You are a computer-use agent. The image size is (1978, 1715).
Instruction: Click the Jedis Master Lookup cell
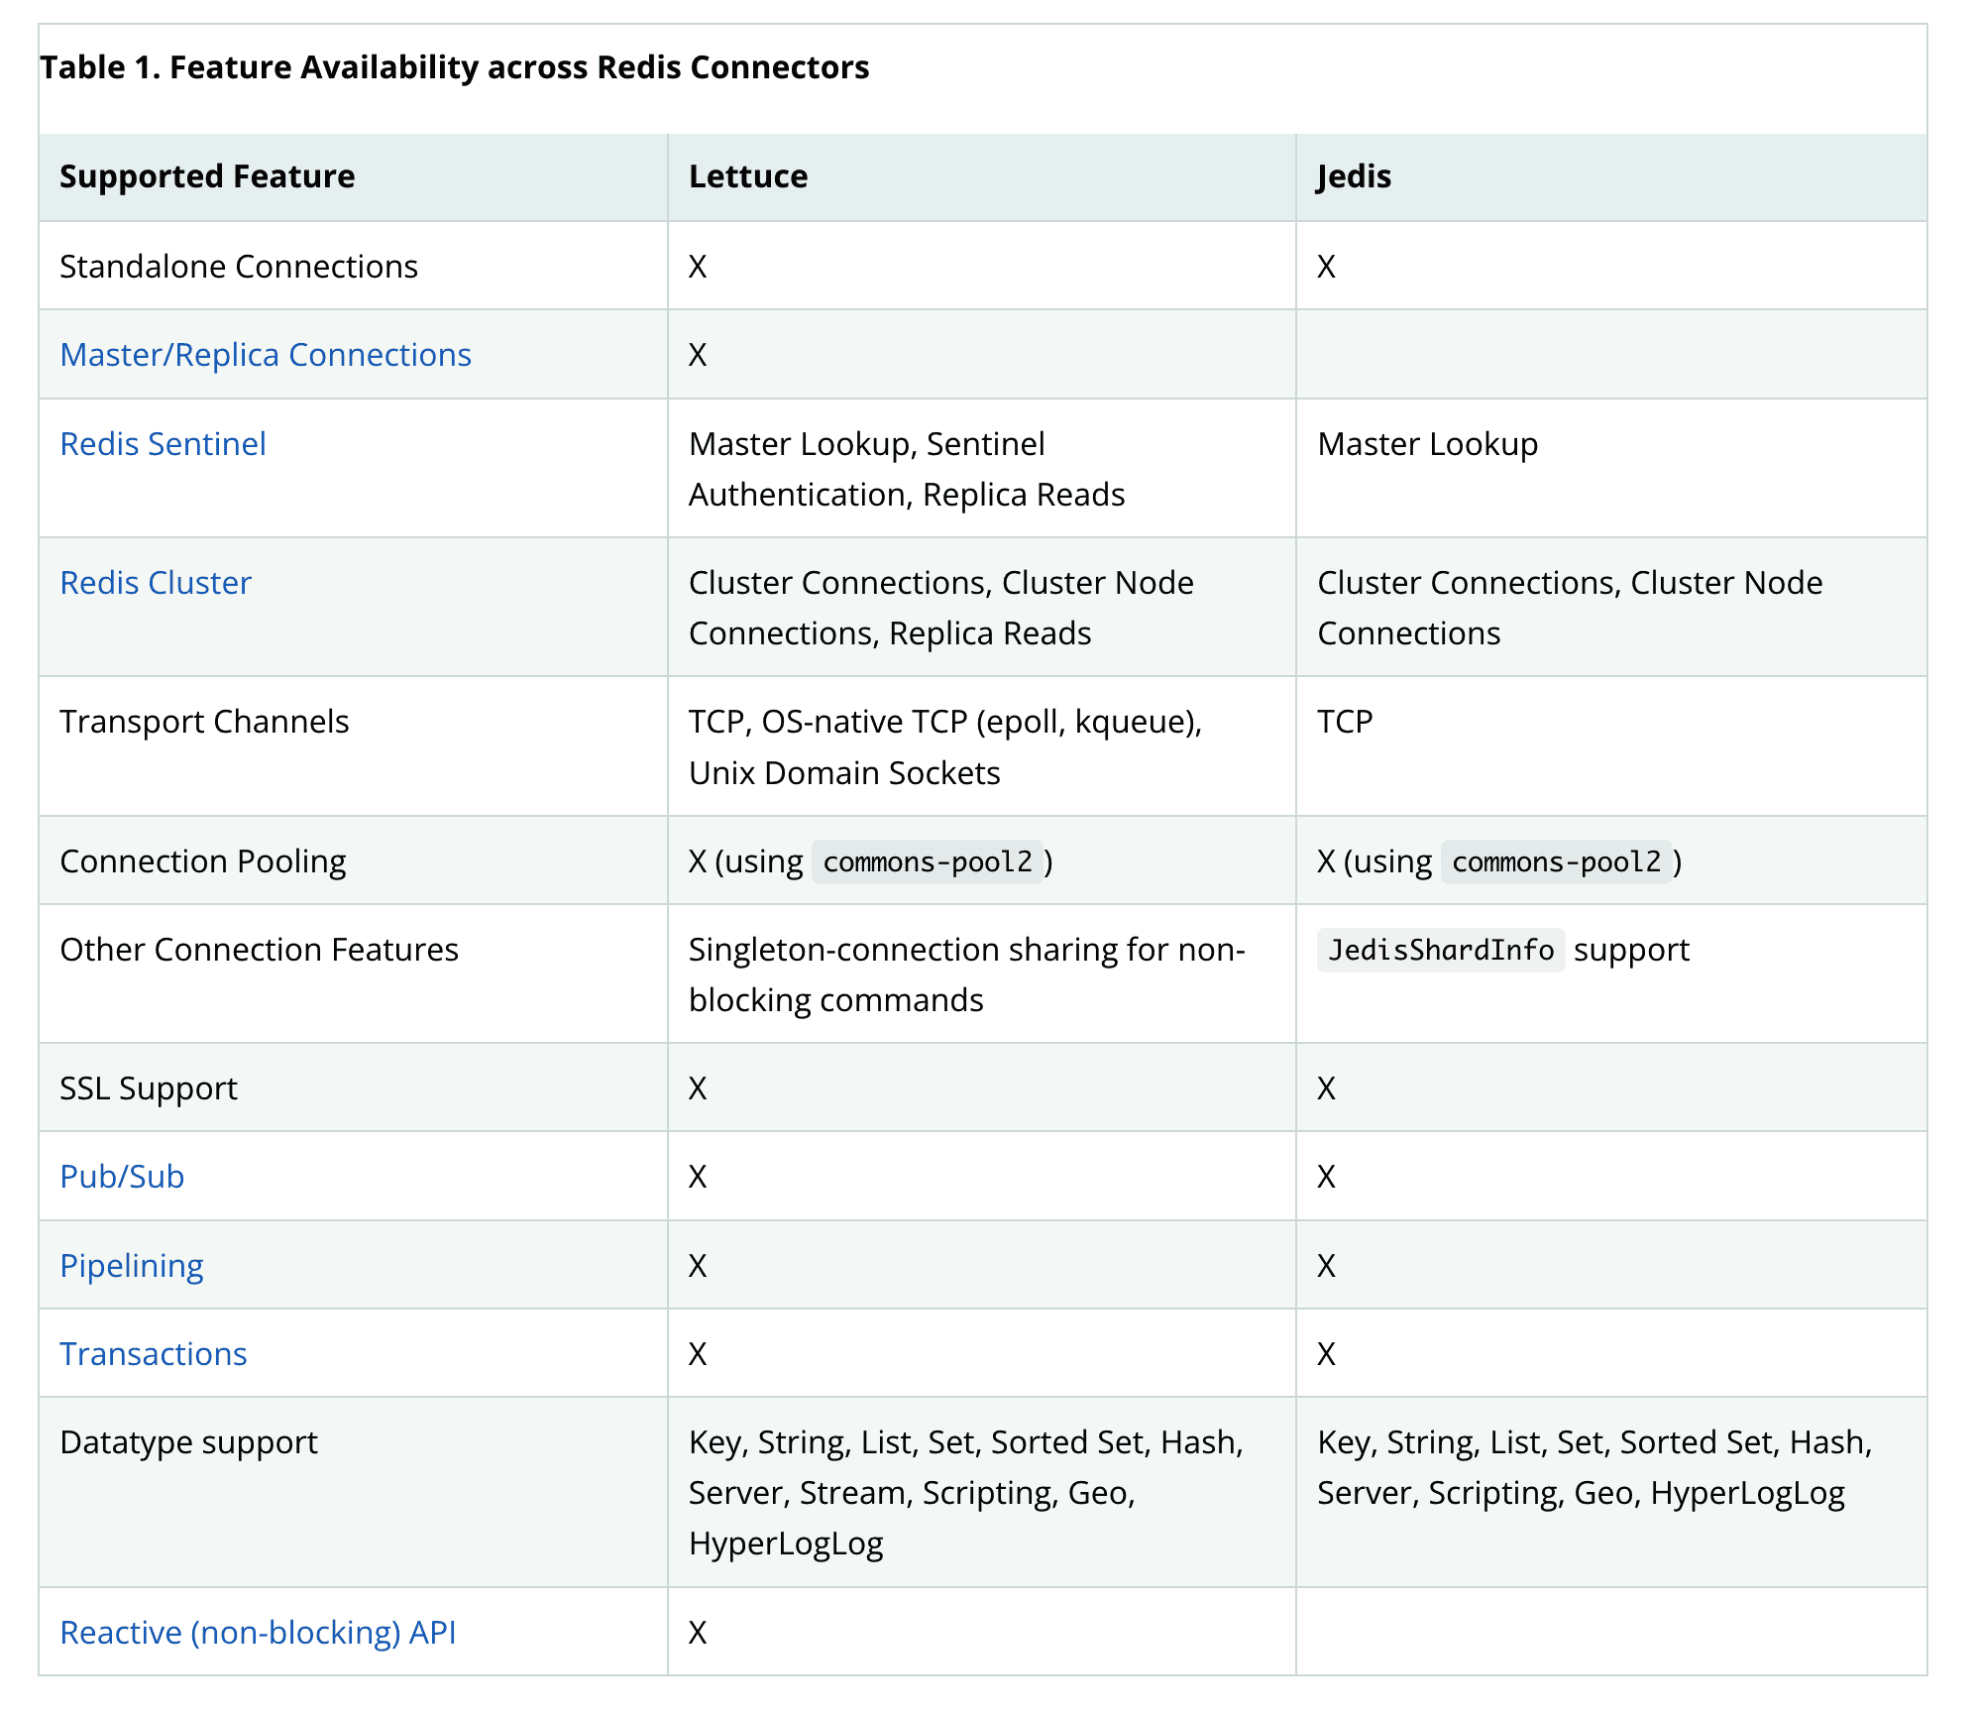(1427, 444)
